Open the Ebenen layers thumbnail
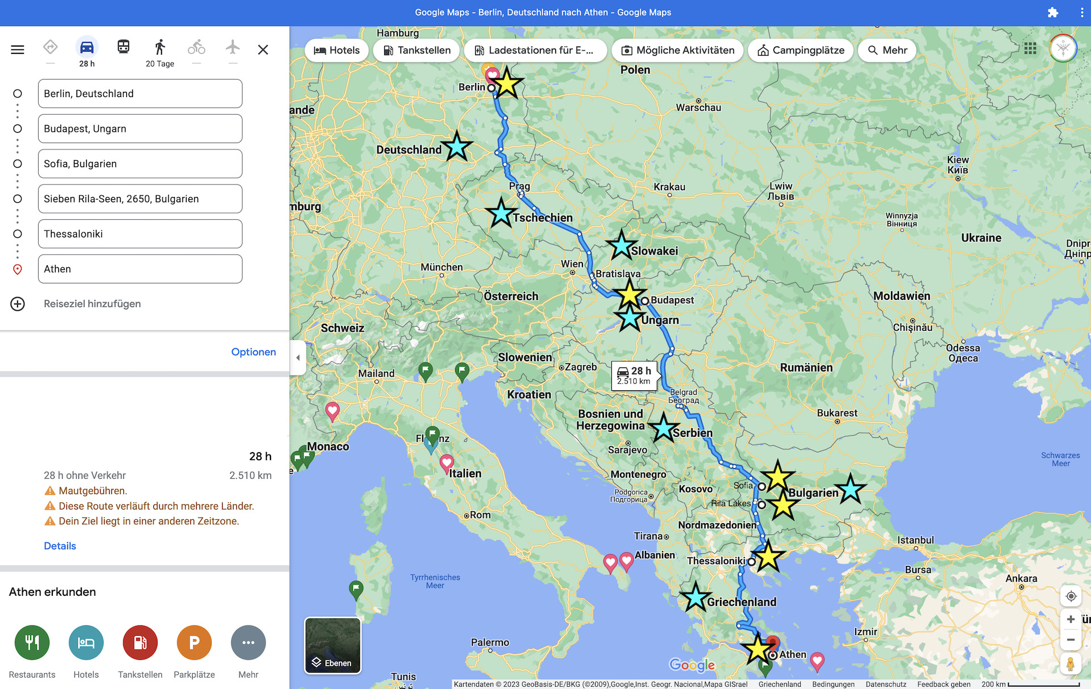This screenshot has width=1091, height=689. (x=333, y=645)
